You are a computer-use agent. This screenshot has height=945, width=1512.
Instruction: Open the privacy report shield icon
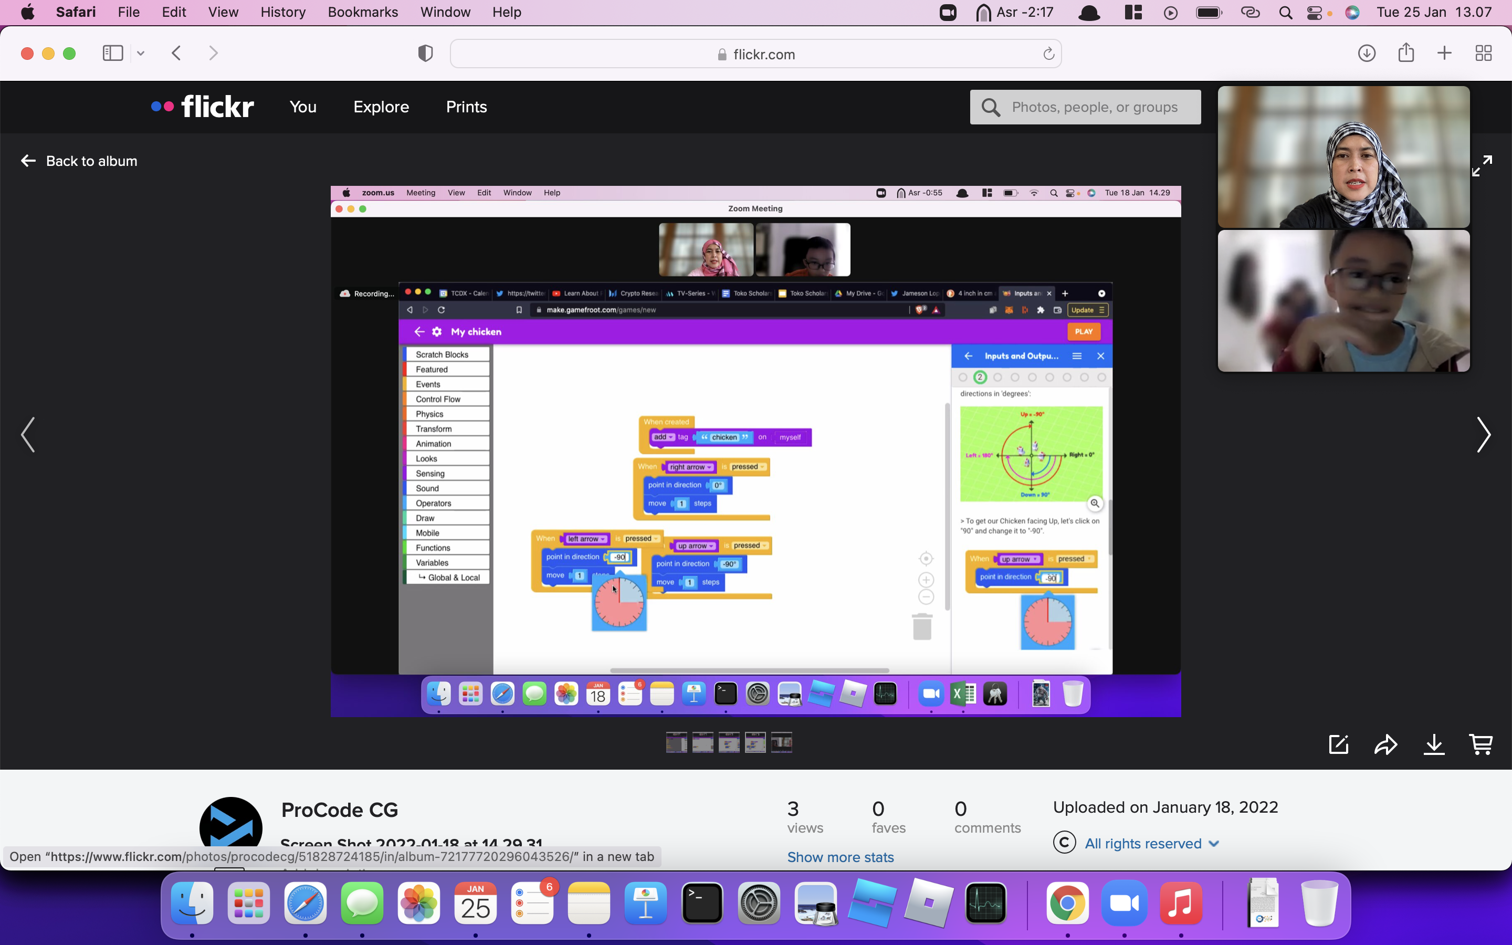[x=425, y=53]
